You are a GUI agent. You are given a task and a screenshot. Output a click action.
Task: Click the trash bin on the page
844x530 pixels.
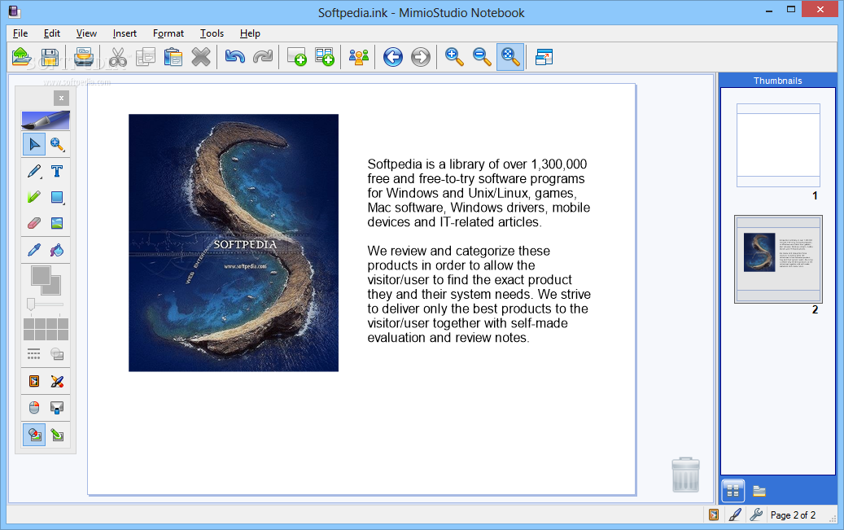686,475
